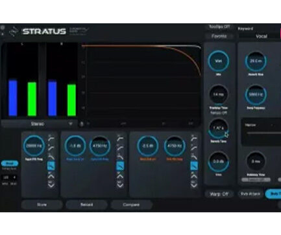
Task: Choose downward-notch filter shape in Reverb filter panel
Action: pos(194,185)
